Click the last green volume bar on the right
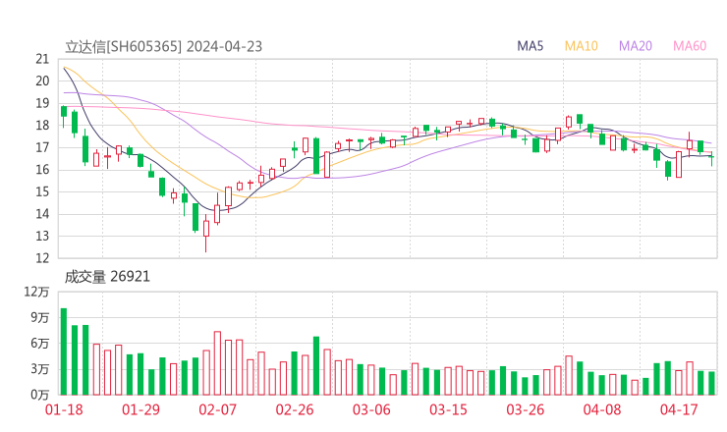This screenshot has width=727, height=432. 711,383
